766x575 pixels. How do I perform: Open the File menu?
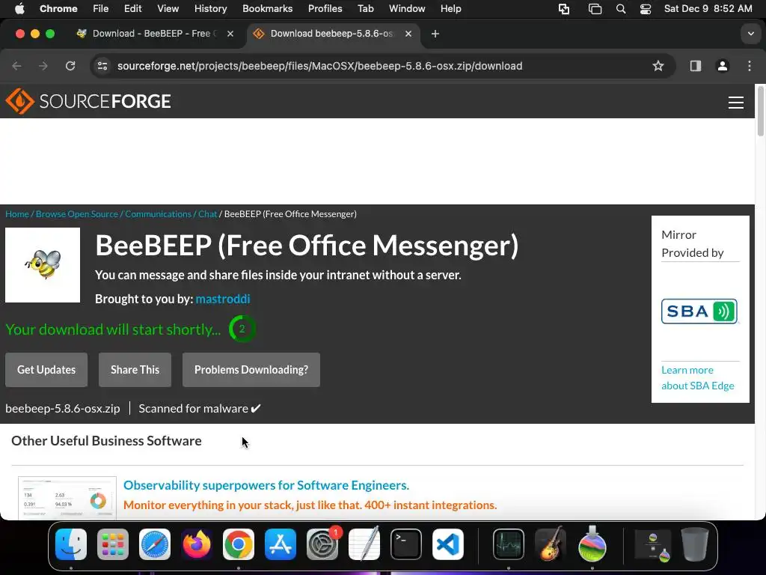click(x=101, y=9)
